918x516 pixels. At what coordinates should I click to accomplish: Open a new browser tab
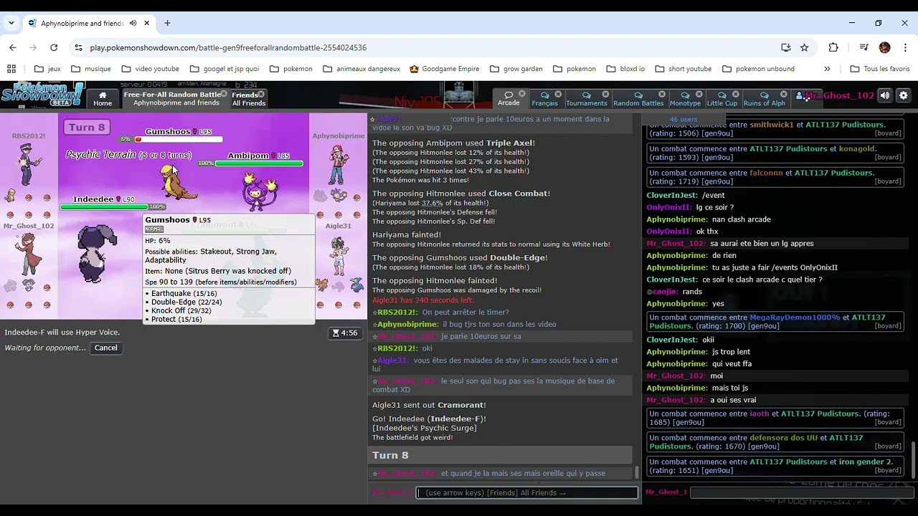point(167,23)
